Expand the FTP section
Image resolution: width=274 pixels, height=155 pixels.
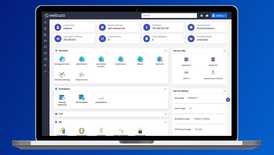click(165, 114)
